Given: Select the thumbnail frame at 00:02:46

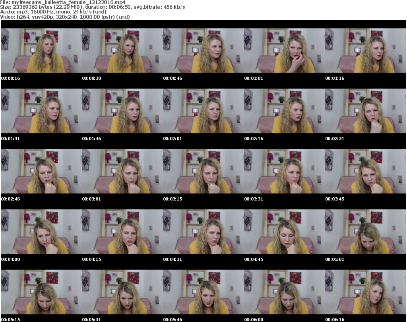Looking at the screenshot, I should coord(41,171).
